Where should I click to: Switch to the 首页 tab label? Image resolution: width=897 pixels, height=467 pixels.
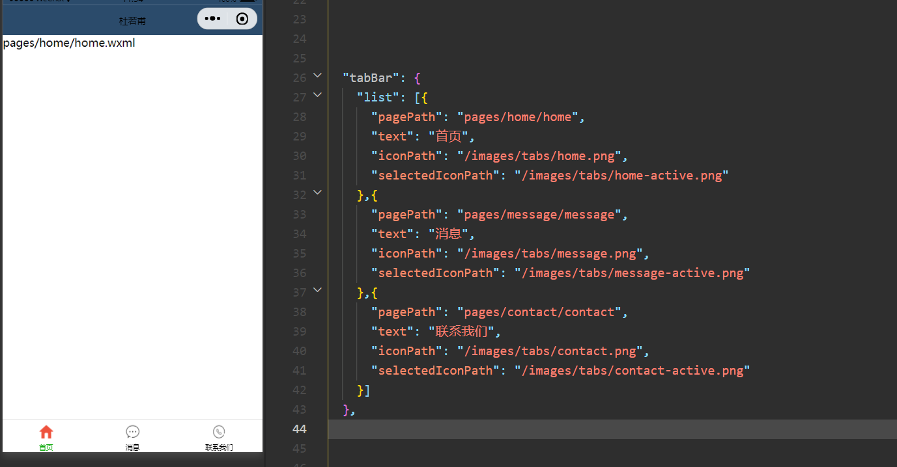pyautogui.click(x=46, y=447)
